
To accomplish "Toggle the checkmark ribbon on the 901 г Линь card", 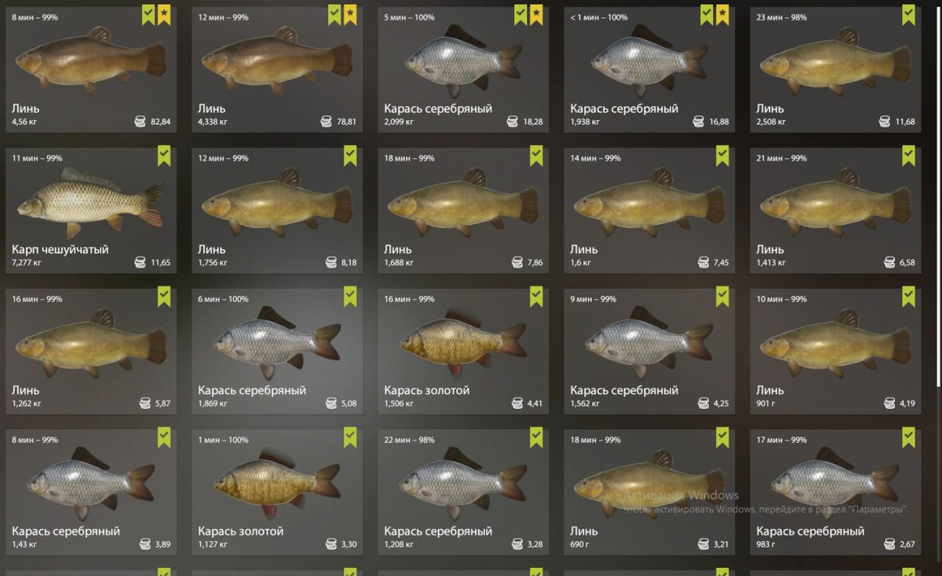I will (x=908, y=296).
